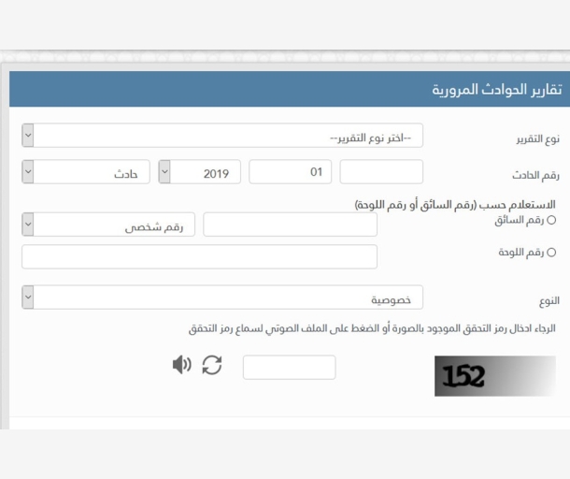This screenshot has height=479, width=570.
Task: Click the captcha image showing 152
Action: (495, 376)
